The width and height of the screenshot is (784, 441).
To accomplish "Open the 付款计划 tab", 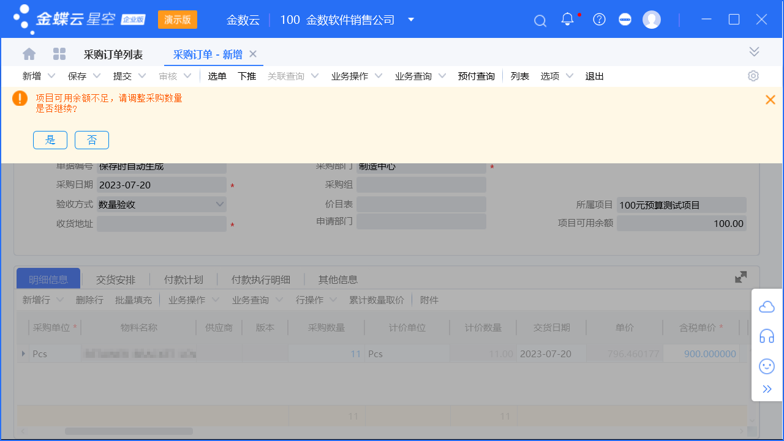I will pos(183,280).
